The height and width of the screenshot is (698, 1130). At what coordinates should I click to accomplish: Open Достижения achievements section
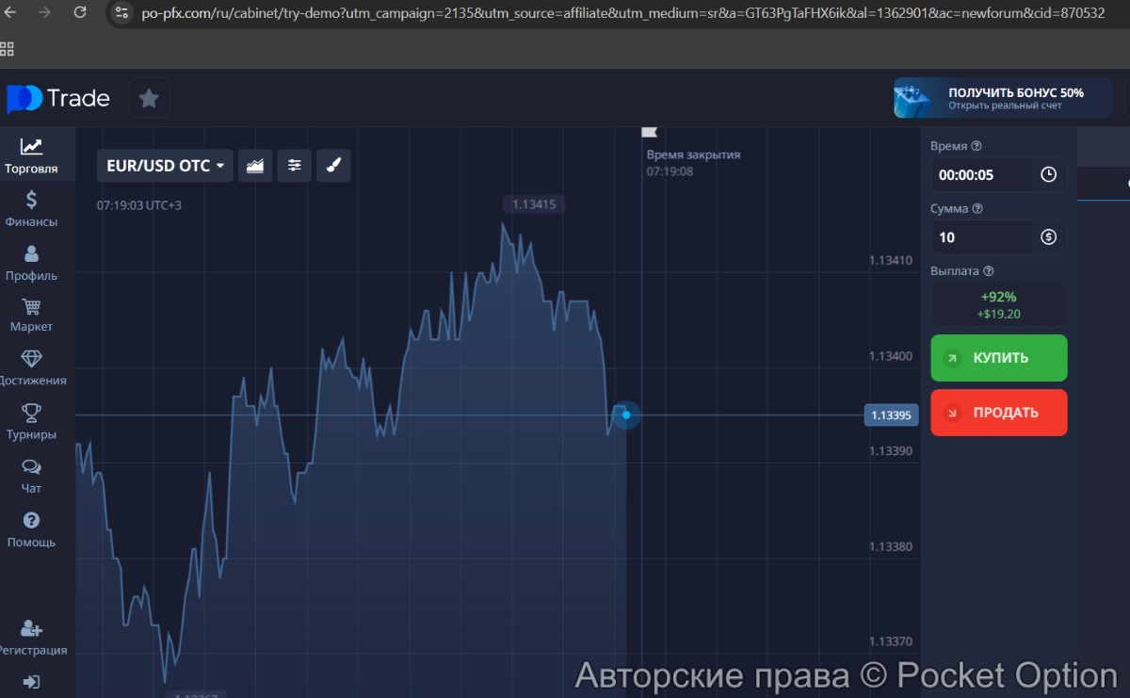[31, 369]
